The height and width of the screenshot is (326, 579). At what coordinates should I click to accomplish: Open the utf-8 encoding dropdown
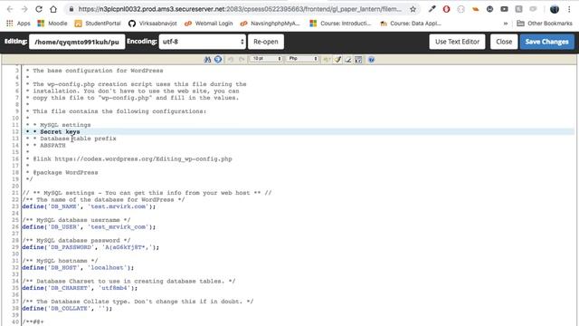tap(203, 42)
